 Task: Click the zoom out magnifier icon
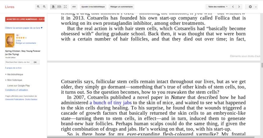point(44,7)
